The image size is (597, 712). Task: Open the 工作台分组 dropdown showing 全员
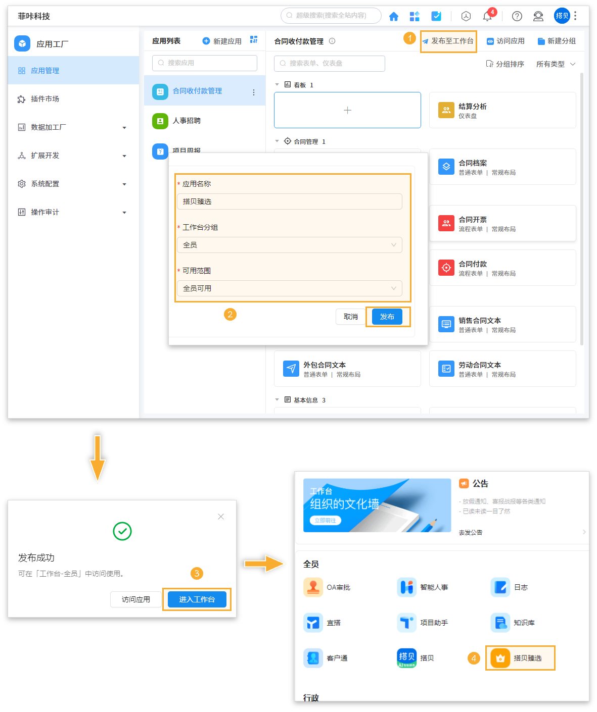tap(289, 245)
